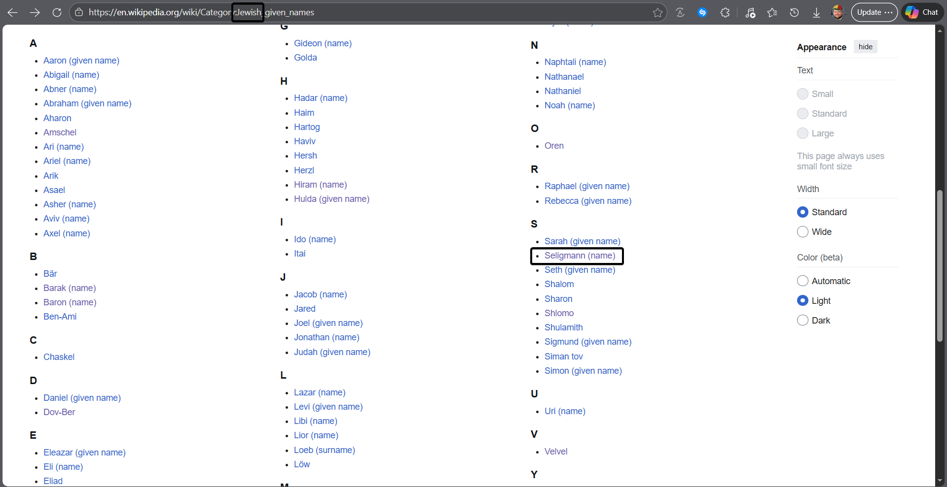947x487 pixels.
Task: Open the browser extensions menu
Action: pos(725,12)
